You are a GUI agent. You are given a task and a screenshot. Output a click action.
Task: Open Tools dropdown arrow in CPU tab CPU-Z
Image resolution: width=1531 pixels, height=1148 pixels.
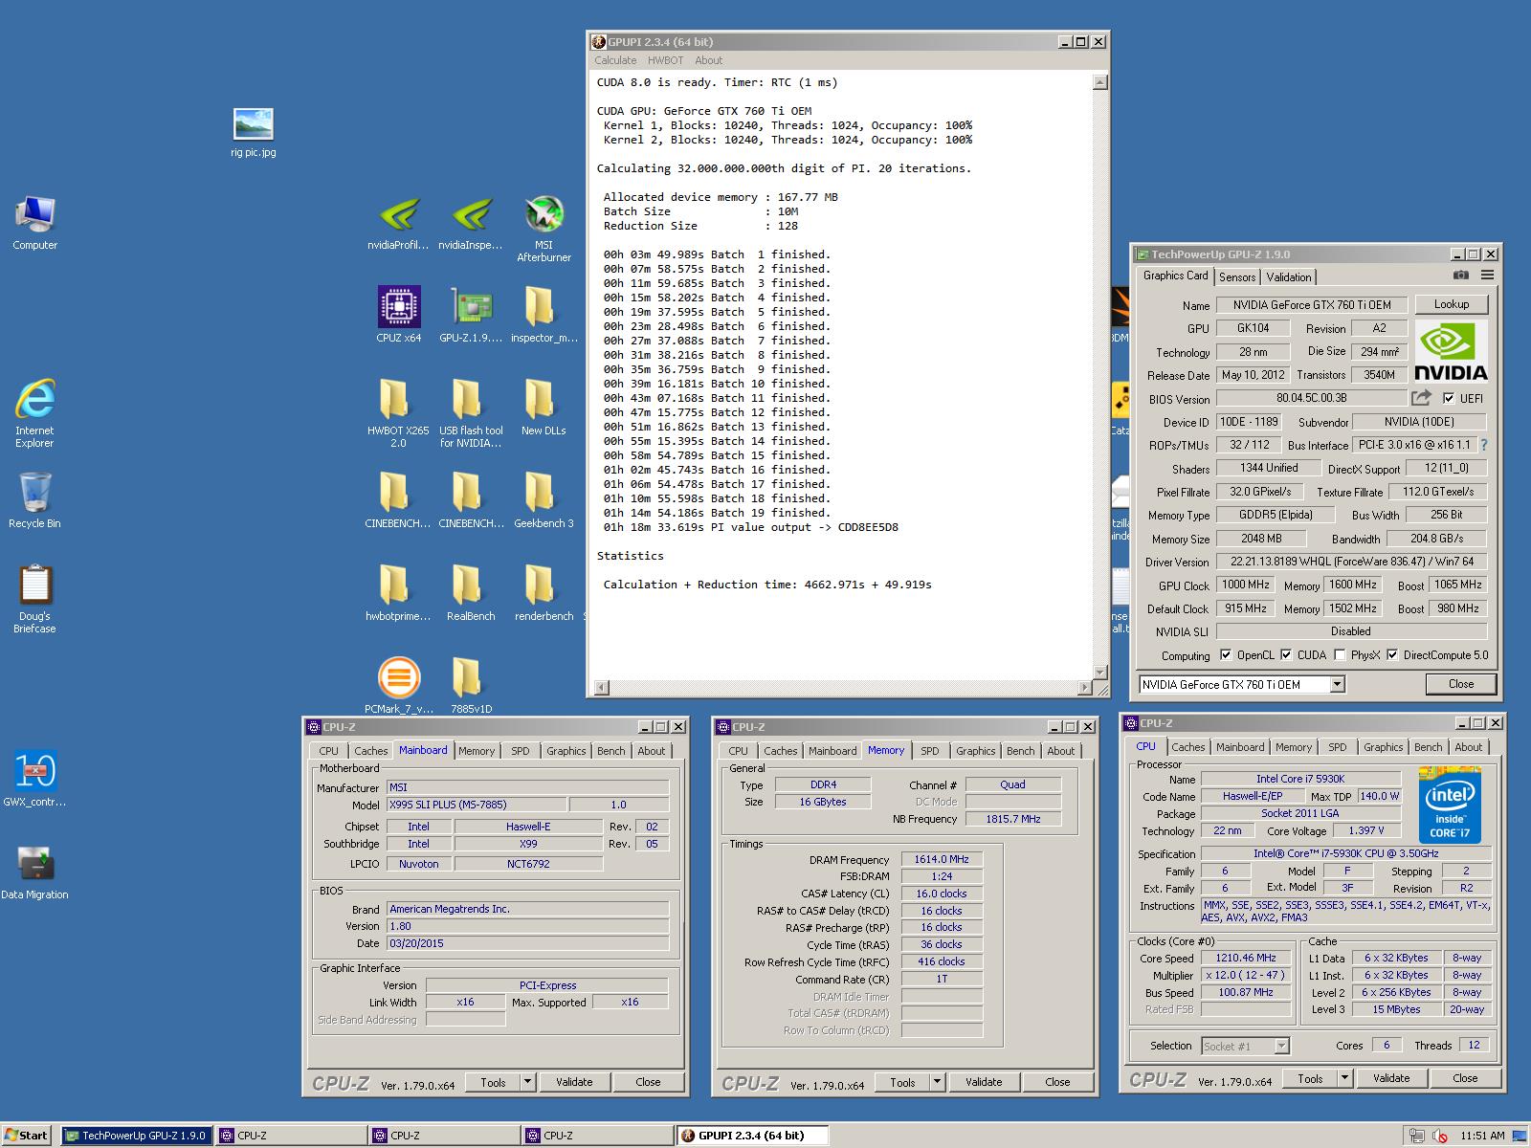[1343, 1078]
